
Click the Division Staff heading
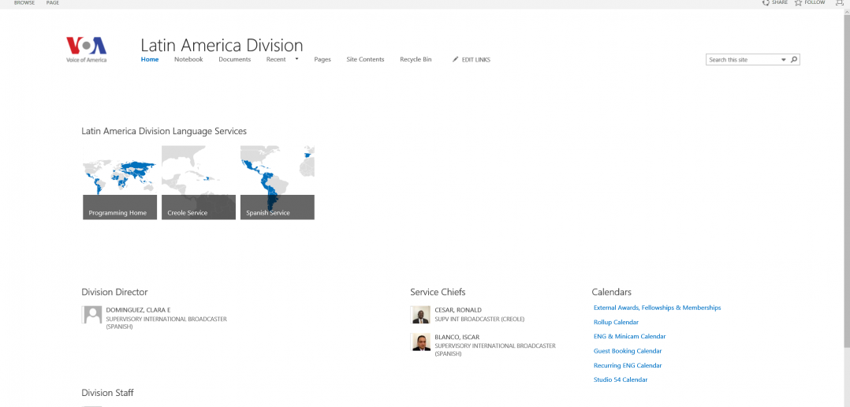click(107, 392)
